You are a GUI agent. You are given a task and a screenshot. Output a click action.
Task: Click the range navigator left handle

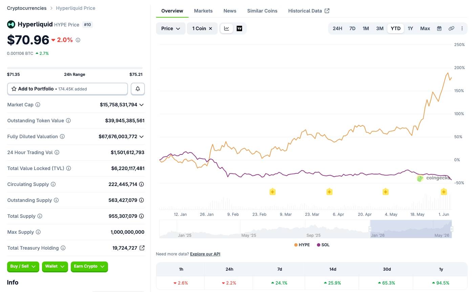(370, 229)
